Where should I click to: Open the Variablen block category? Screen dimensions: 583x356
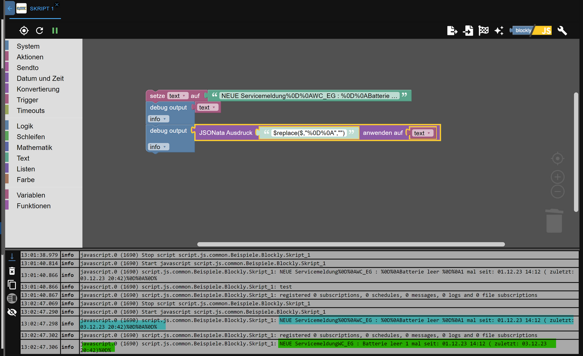pos(31,195)
